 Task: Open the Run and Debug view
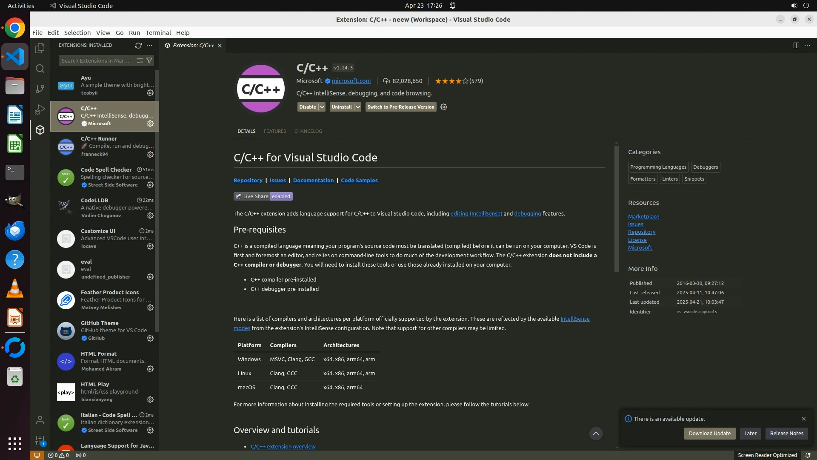pos(40,109)
